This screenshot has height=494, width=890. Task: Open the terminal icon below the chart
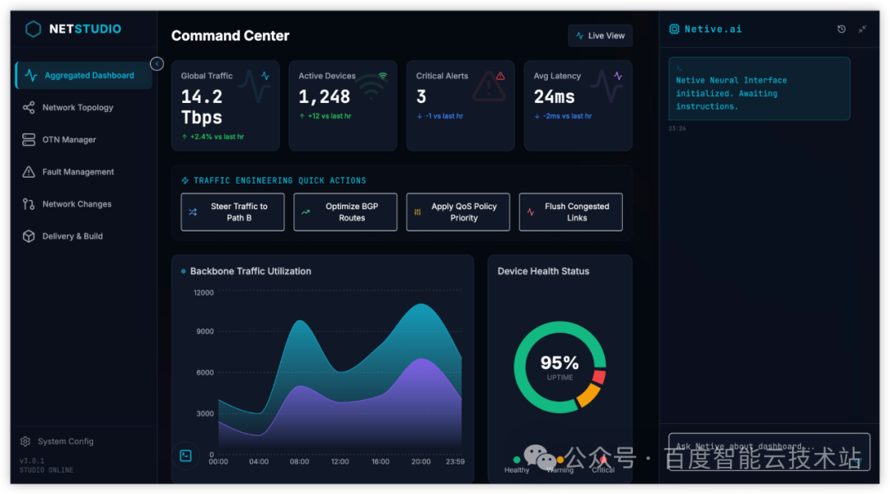(185, 455)
